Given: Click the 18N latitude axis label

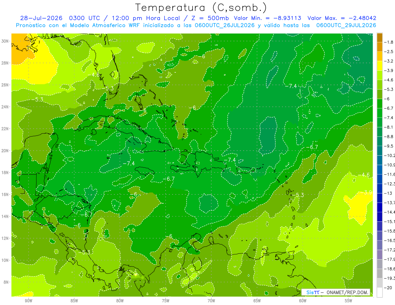Looking at the screenshot, I should (6, 172).
